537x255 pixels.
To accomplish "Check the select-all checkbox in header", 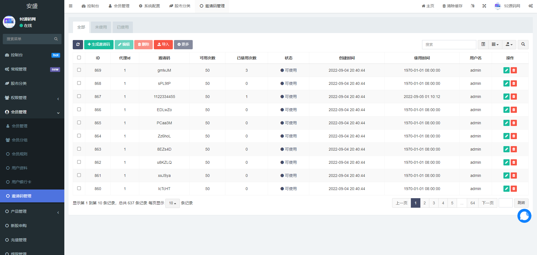I will pyautogui.click(x=79, y=58).
